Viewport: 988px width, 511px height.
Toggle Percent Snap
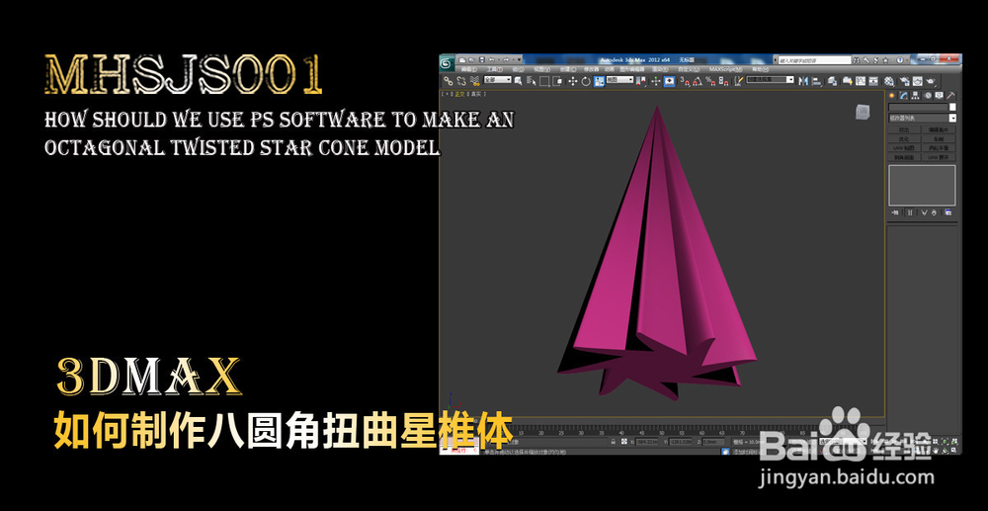pyautogui.click(x=710, y=81)
